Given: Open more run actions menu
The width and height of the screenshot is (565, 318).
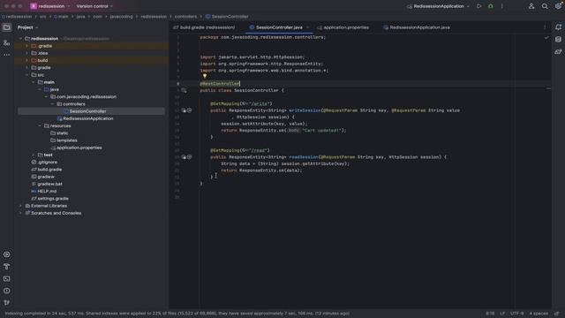Looking at the screenshot, I should tap(502, 6).
